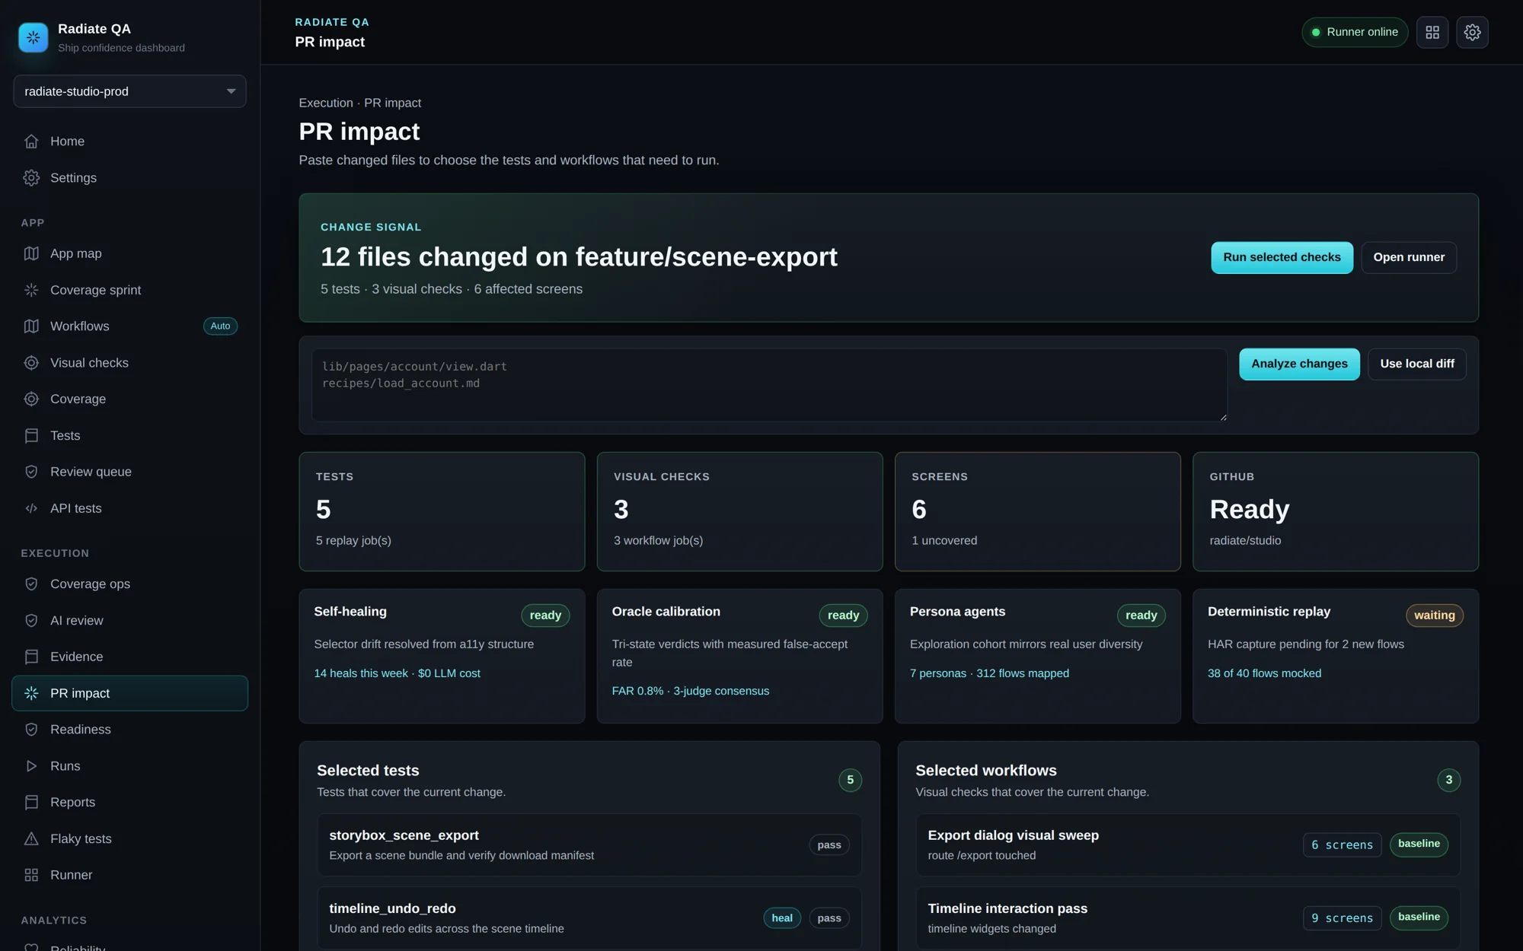
Task: Click the Flaky tests warning icon
Action: click(31, 838)
